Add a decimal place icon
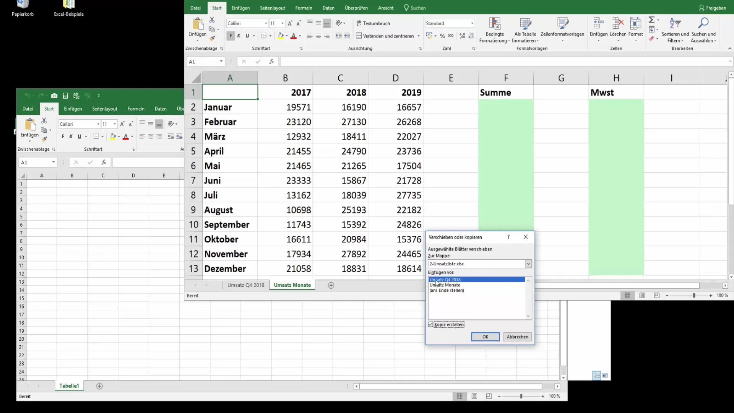Screen dimensions: 734x413 462,36
